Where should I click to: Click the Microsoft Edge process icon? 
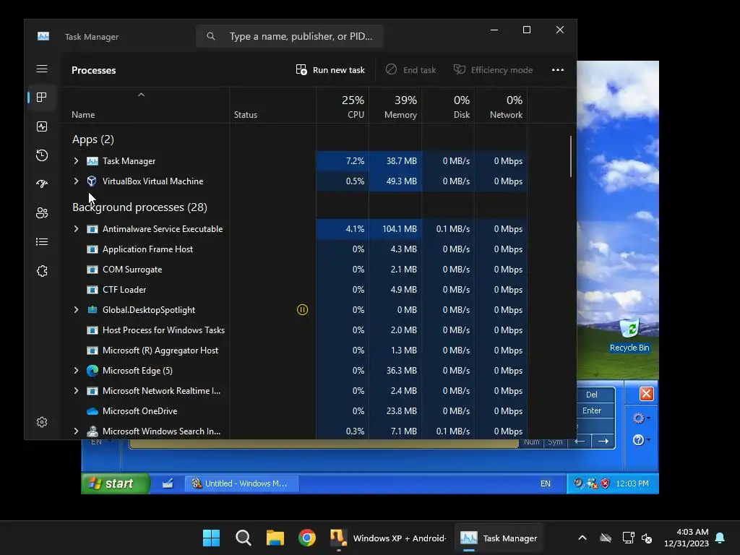92,371
